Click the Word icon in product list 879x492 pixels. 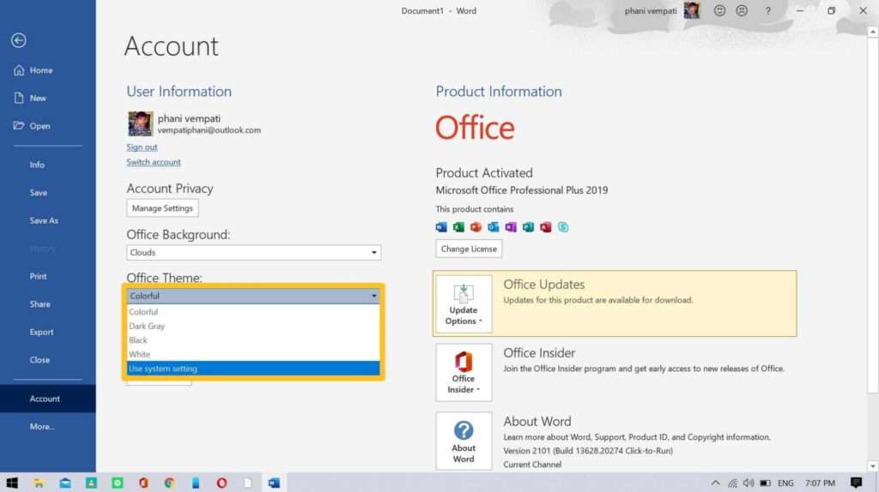[x=441, y=226]
